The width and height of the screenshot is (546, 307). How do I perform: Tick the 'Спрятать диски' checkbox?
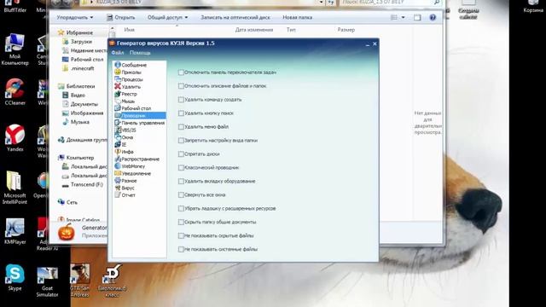tap(181, 153)
